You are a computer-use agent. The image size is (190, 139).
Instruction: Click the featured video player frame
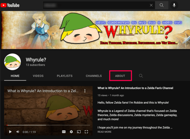[x=48, y=111]
